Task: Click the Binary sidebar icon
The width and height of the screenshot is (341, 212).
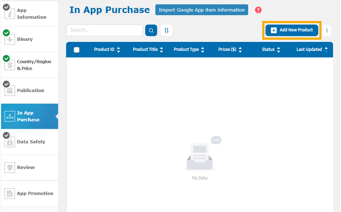Action: click(9, 39)
